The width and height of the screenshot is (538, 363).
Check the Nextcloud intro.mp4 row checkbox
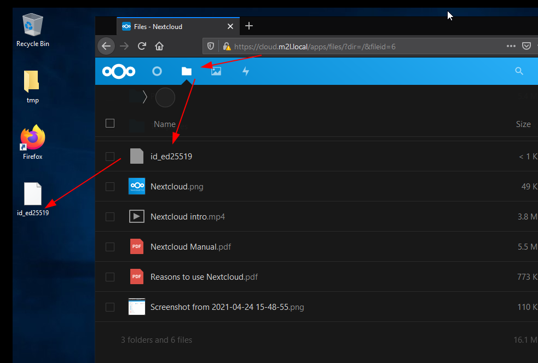110,217
